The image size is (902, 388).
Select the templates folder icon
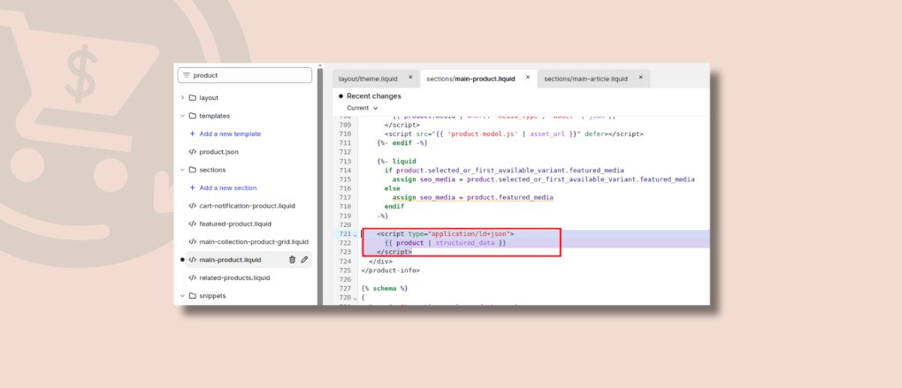[x=193, y=116]
